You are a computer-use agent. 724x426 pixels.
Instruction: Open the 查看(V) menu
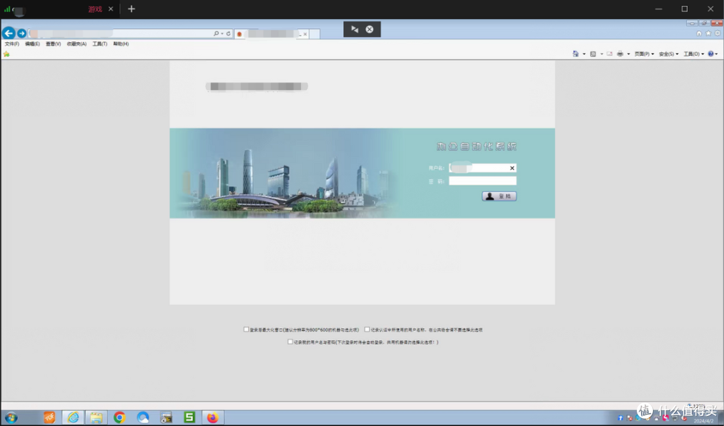point(53,44)
